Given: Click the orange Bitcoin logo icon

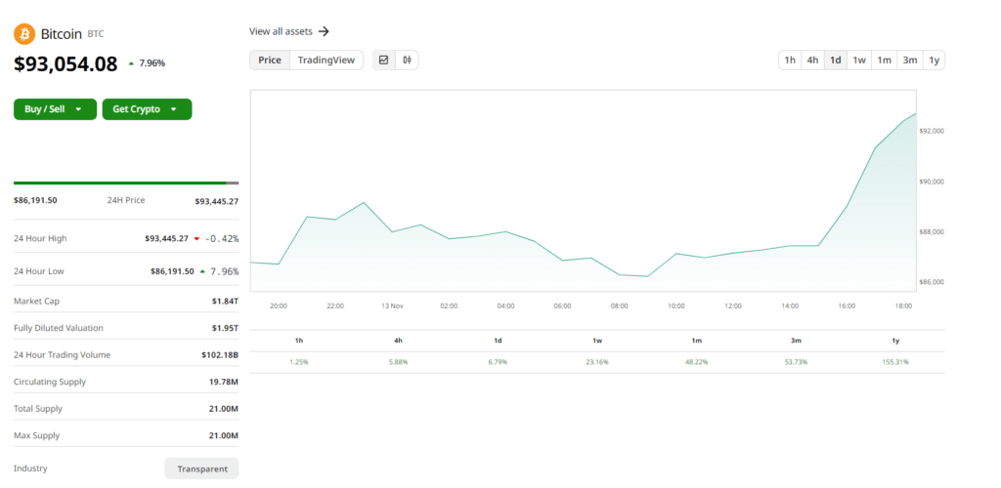Looking at the screenshot, I should [24, 34].
